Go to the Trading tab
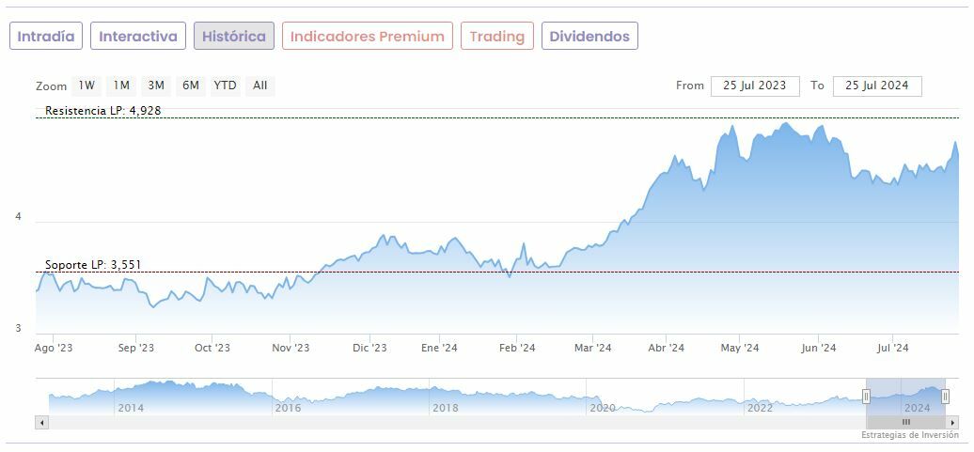The width and height of the screenshot is (974, 452). (496, 37)
